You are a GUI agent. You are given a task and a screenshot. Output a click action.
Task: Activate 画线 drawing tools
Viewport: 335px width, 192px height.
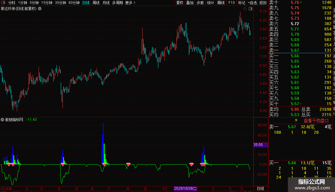click(x=221, y=3)
